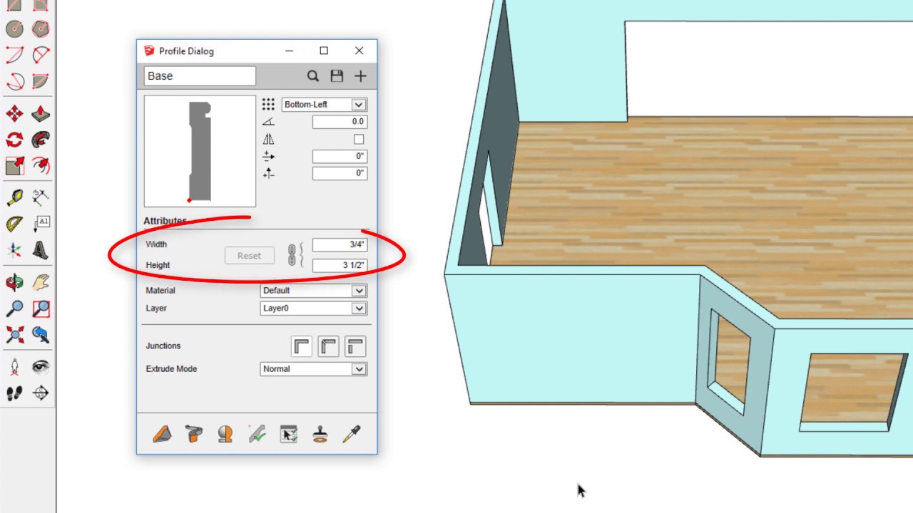The width and height of the screenshot is (913, 513).
Task: Click the Zoom Extents tool
Action: (x=15, y=335)
